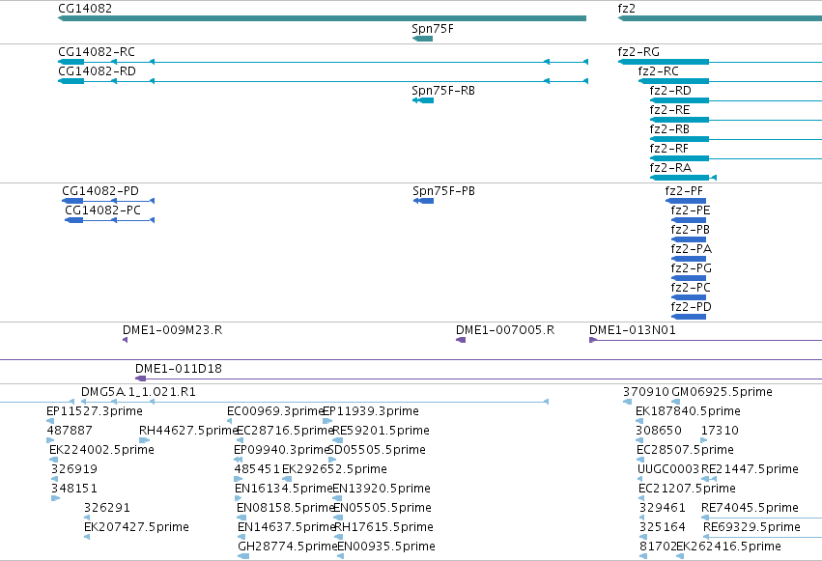
Task: Select EST EN08158.5prime
Action: pyautogui.click(x=241, y=518)
